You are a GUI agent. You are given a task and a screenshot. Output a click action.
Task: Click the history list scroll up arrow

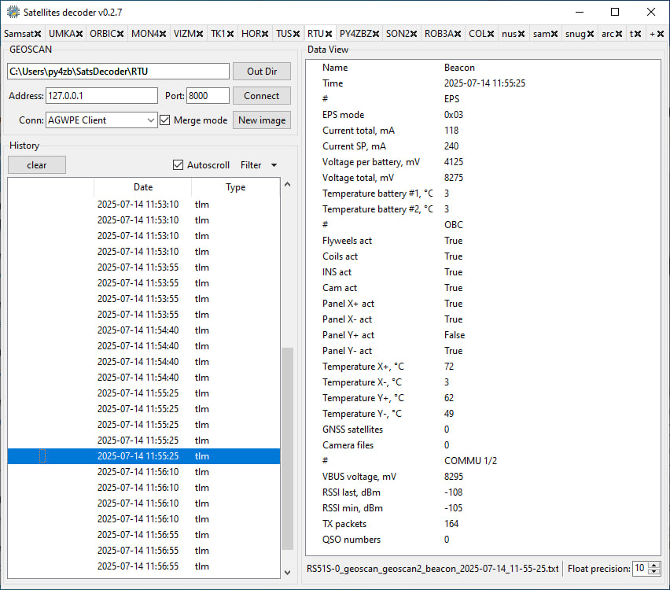click(288, 184)
